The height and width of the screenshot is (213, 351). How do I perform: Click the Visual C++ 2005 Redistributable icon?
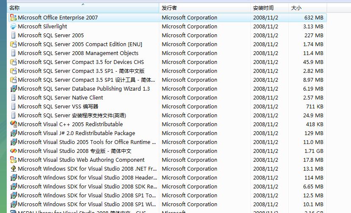tap(13, 124)
